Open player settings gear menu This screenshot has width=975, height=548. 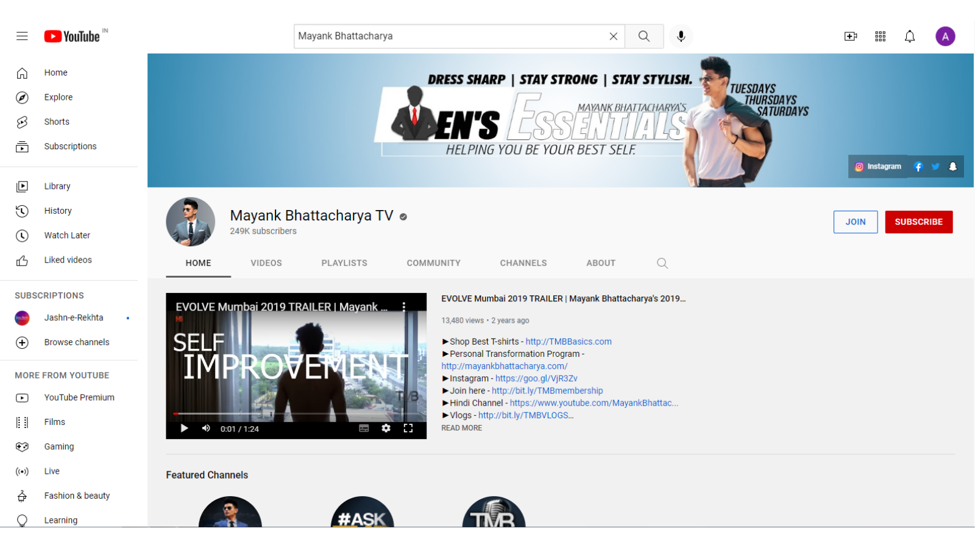386,428
